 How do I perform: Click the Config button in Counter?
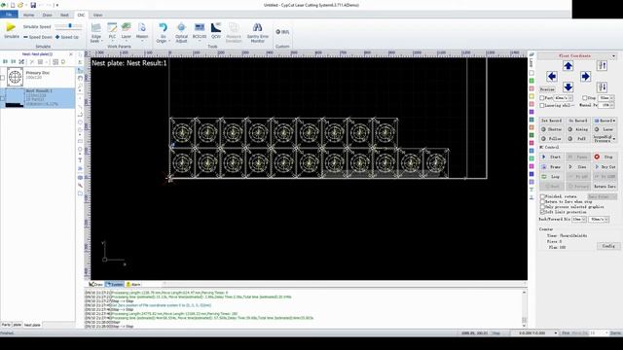607,246
